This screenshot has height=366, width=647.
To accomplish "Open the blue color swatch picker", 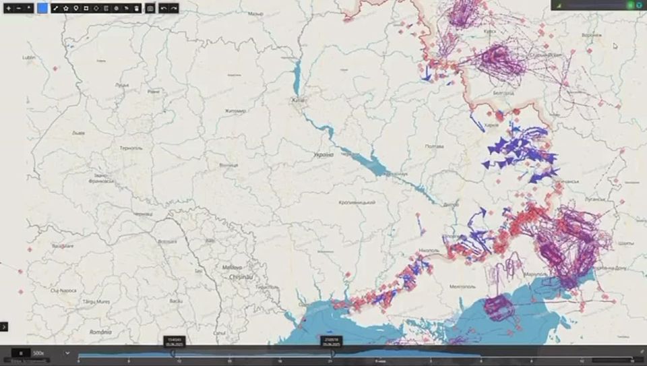I will (x=42, y=8).
